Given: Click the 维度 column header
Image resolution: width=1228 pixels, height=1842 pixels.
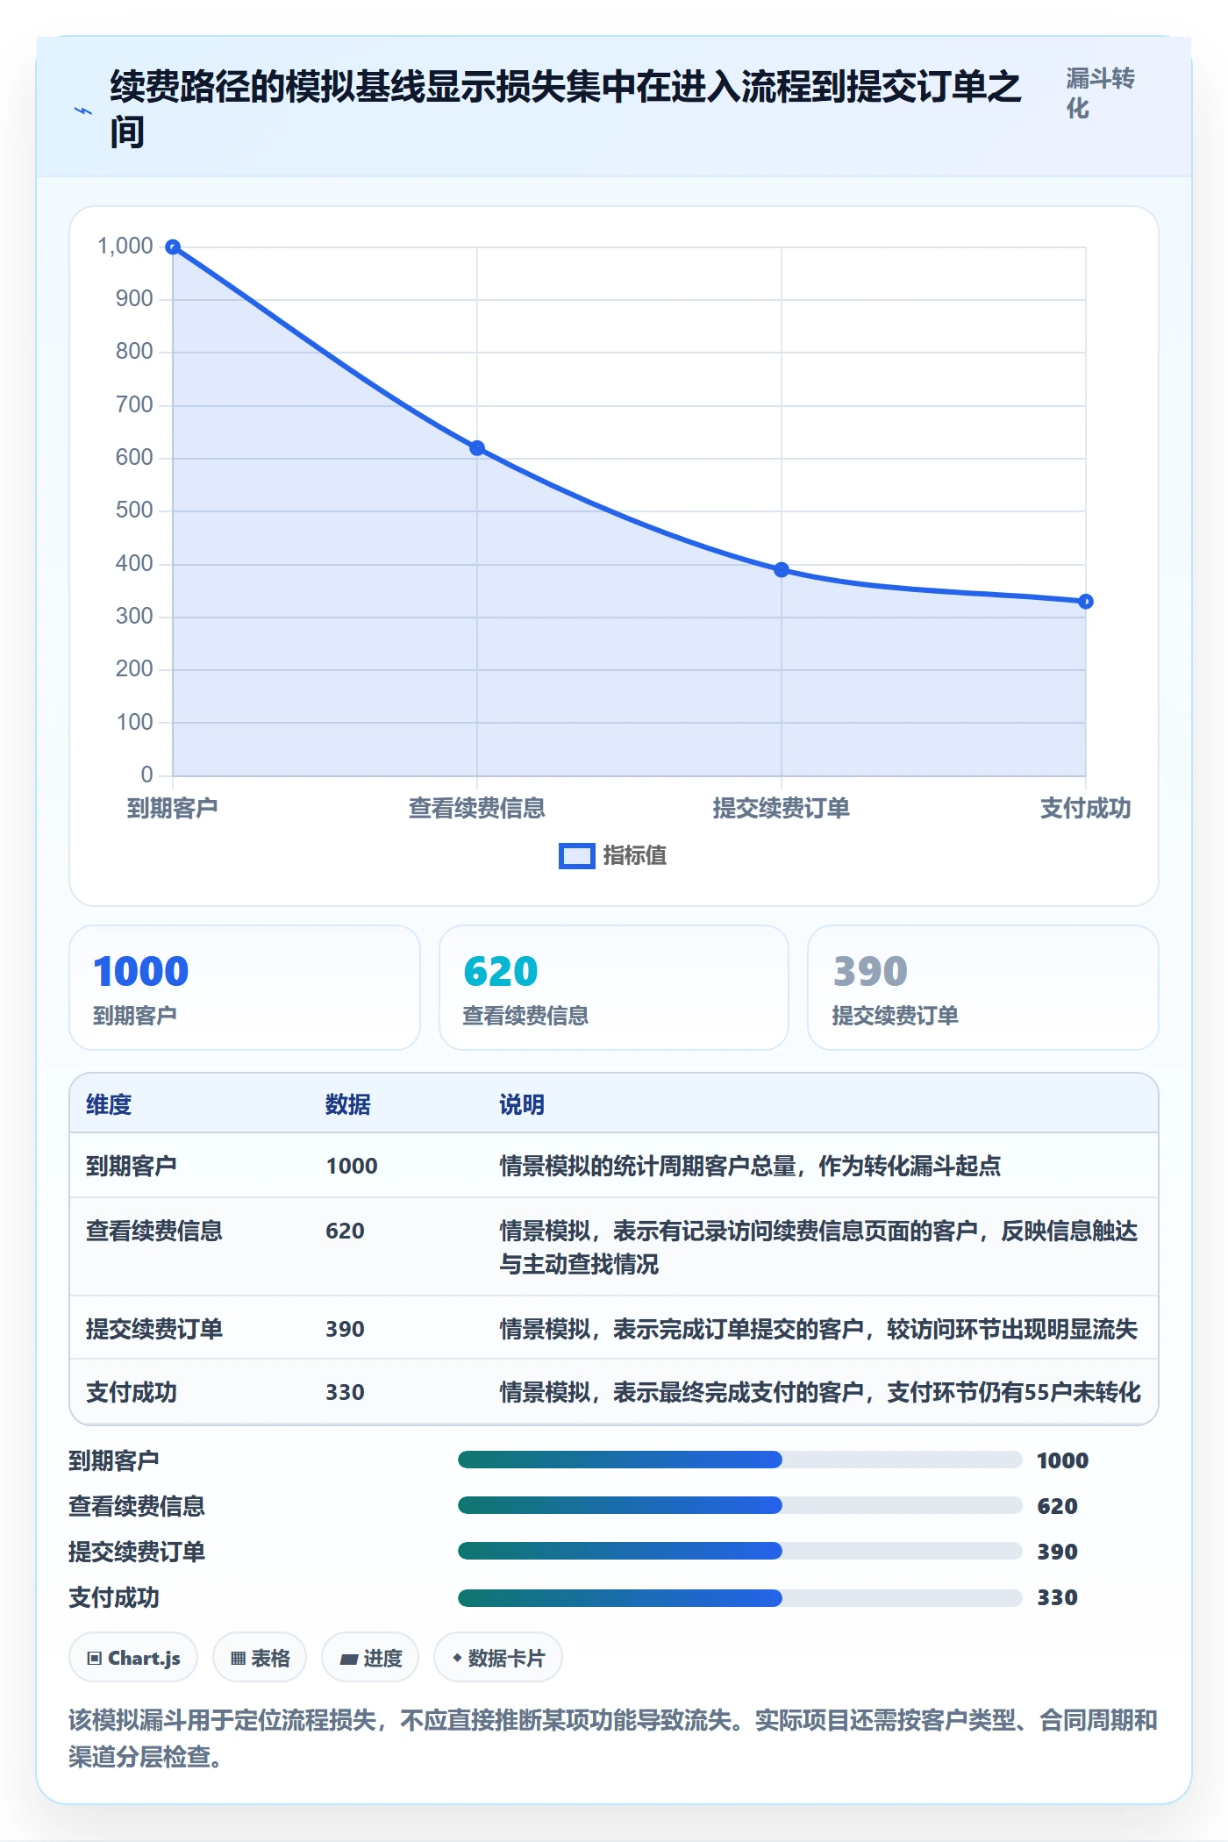Looking at the screenshot, I should [x=109, y=1104].
